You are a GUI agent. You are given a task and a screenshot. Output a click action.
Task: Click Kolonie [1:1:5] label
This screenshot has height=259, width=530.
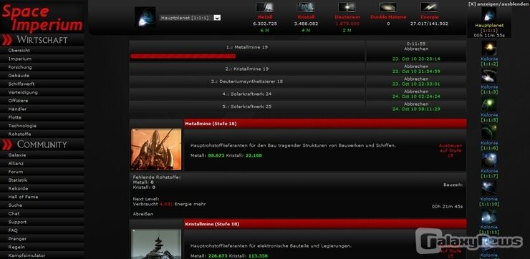pyautogui.click(x=489, y=117)
